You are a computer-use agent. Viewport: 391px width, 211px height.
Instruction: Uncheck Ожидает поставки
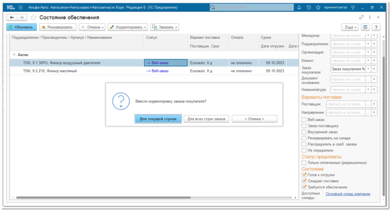tap(304, 181)
